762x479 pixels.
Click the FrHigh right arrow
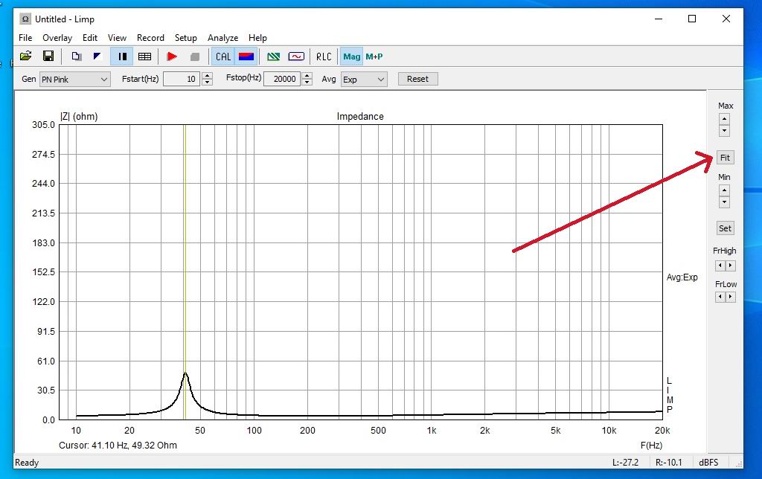(x=731, y=266)
